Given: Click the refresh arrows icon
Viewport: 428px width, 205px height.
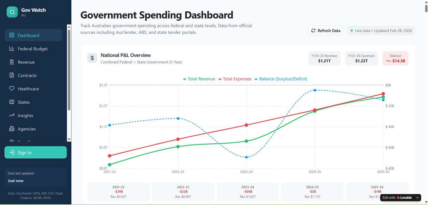Looking at the screenshot, I should pyautogui.click(x=314, y=31).
